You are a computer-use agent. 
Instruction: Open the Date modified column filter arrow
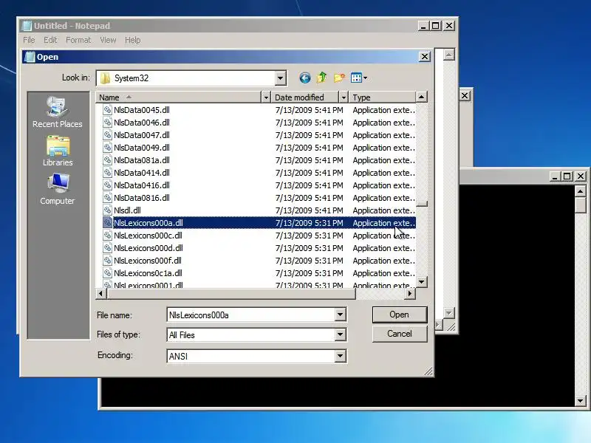coord(344,97)
